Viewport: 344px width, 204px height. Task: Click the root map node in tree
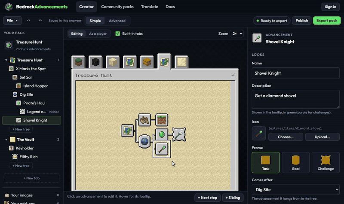tap(127, 131)
